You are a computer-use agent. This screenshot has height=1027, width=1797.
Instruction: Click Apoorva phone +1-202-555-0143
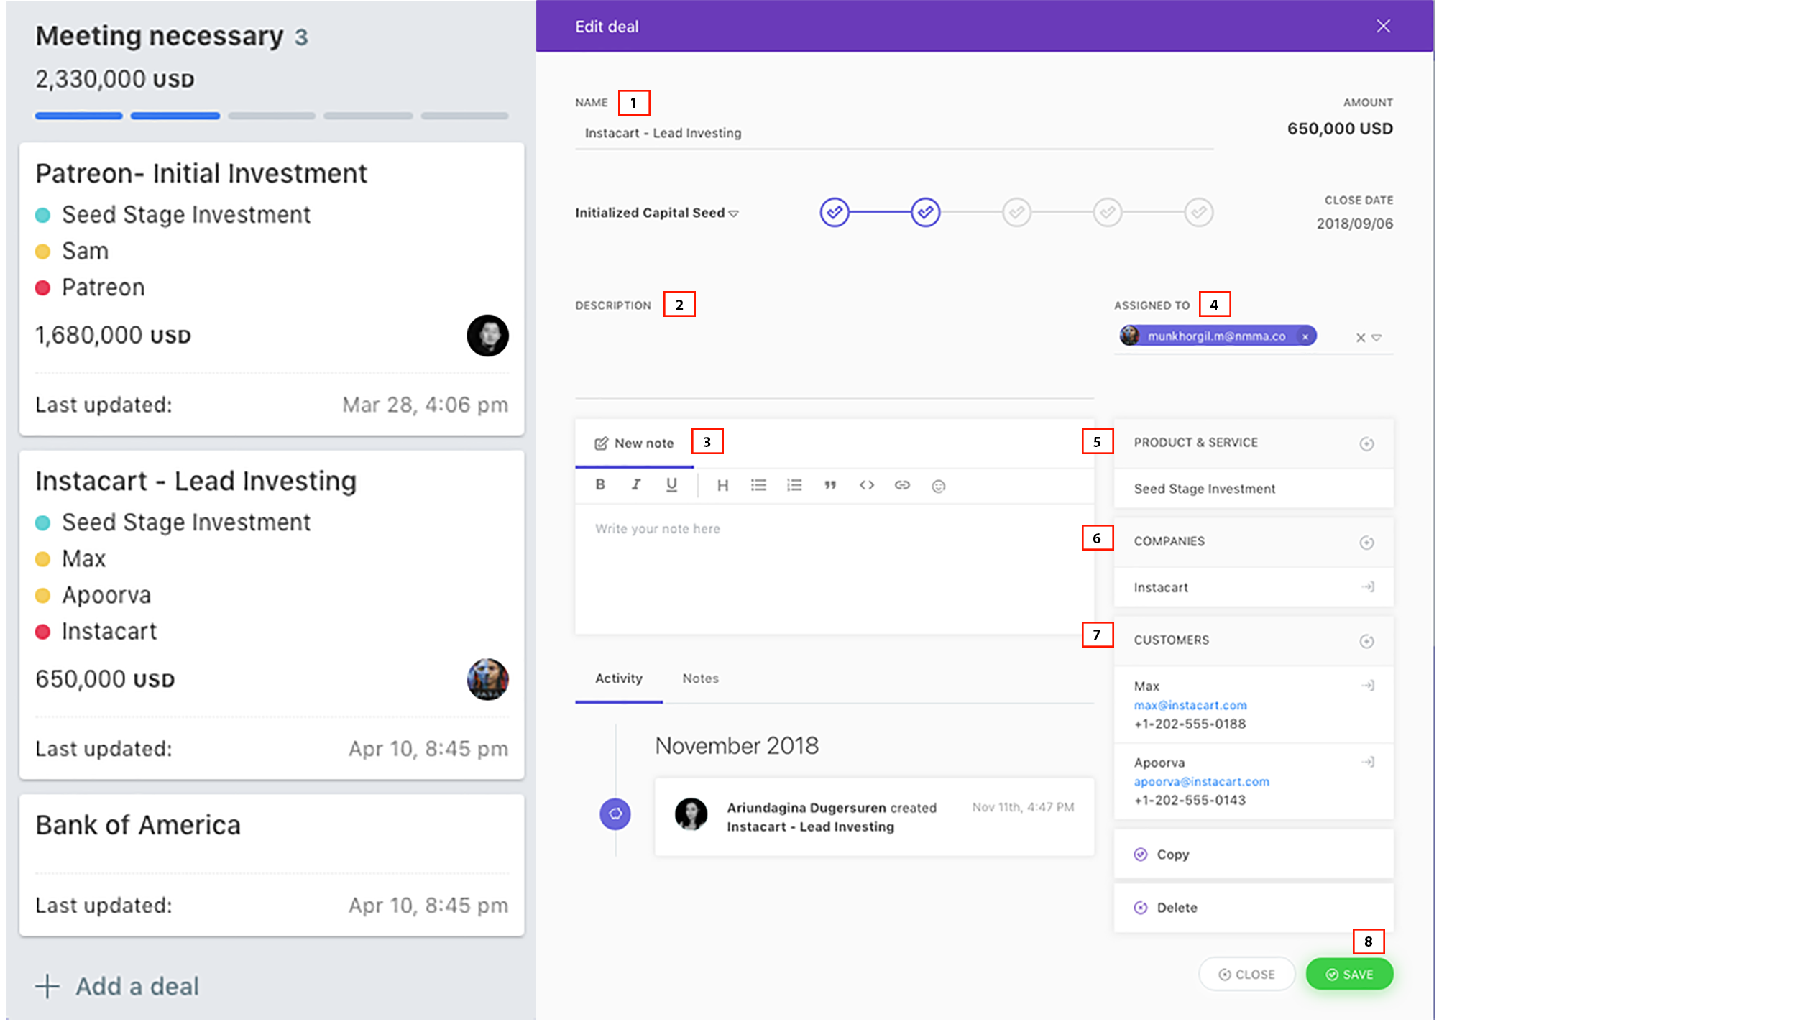[1190, 800]
